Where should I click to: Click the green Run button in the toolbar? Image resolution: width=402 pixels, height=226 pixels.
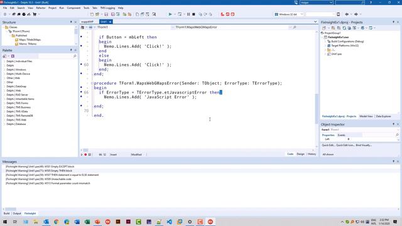(x=170, y=14)
